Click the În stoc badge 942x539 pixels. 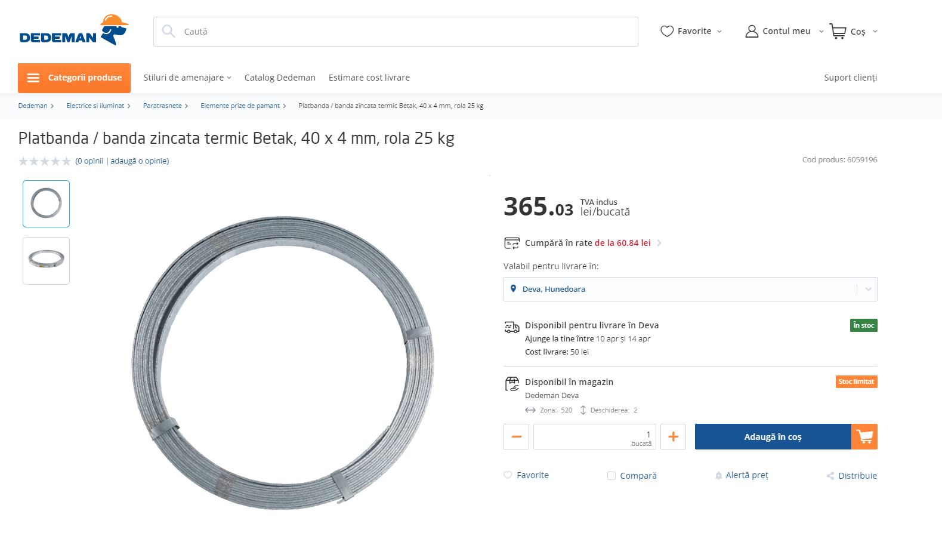(x=864, y=325)
